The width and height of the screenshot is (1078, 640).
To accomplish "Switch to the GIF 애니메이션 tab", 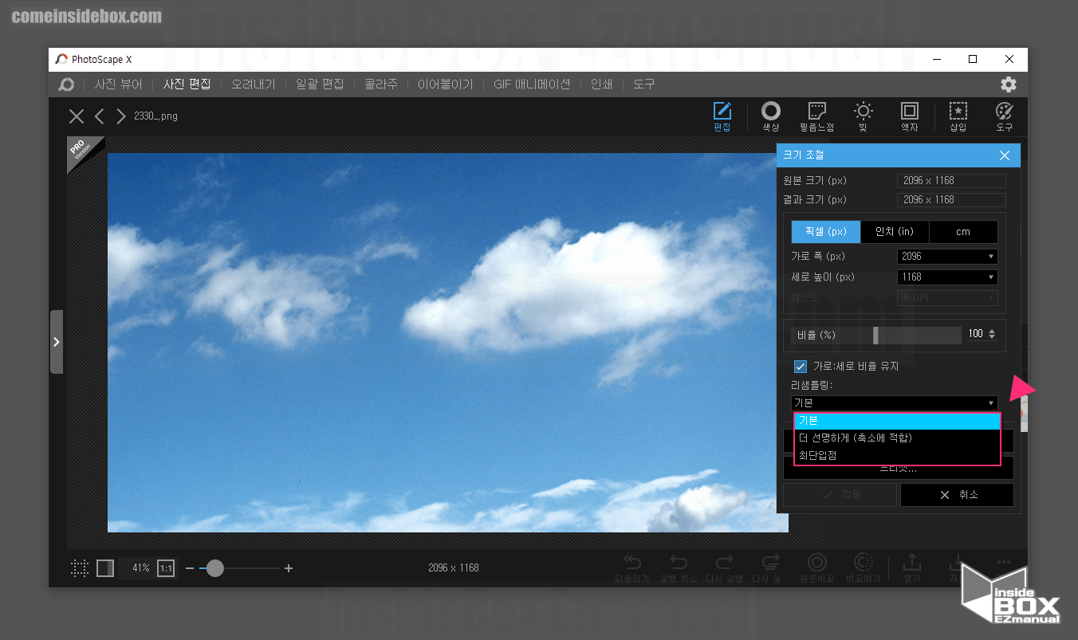I will point(532,84).
